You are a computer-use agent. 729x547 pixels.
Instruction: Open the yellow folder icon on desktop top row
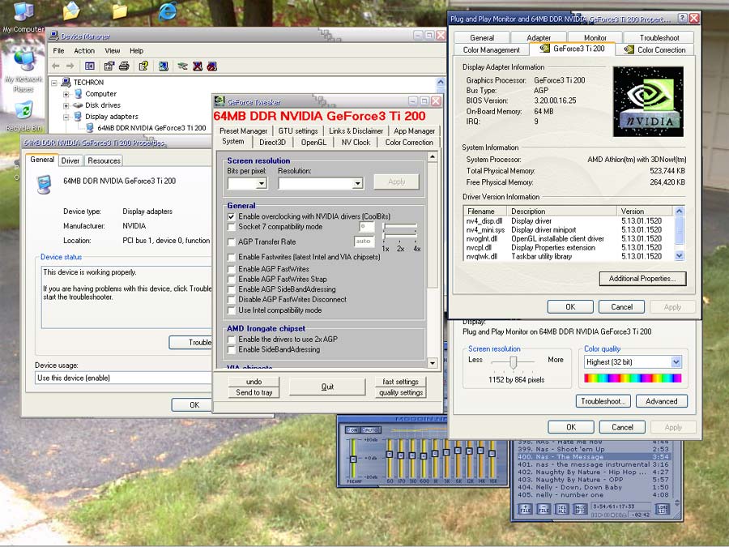pyautogui.click(x=120, y=11)
